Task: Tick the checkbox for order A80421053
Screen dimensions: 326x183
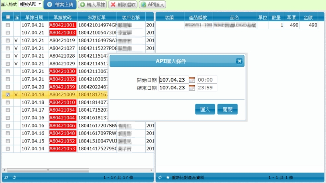Action: click(8, 149)
